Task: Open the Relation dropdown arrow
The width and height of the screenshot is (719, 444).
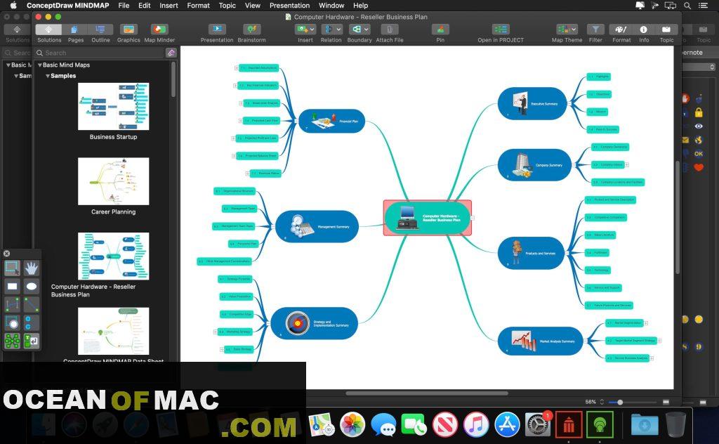Action: pos(339,30)
